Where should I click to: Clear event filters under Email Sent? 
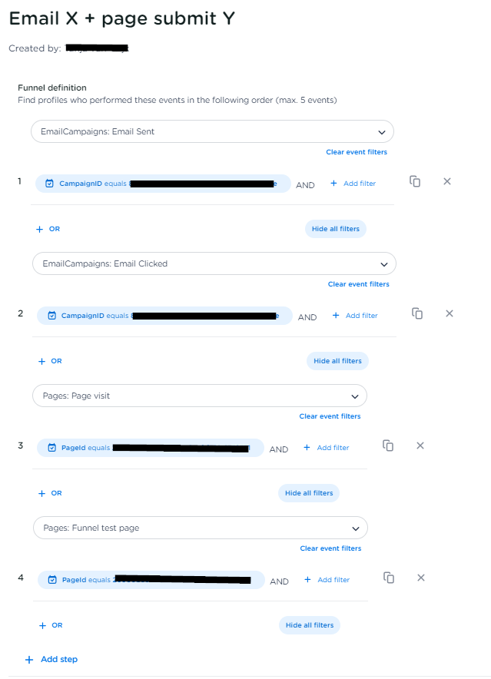[x=357, y=152]
